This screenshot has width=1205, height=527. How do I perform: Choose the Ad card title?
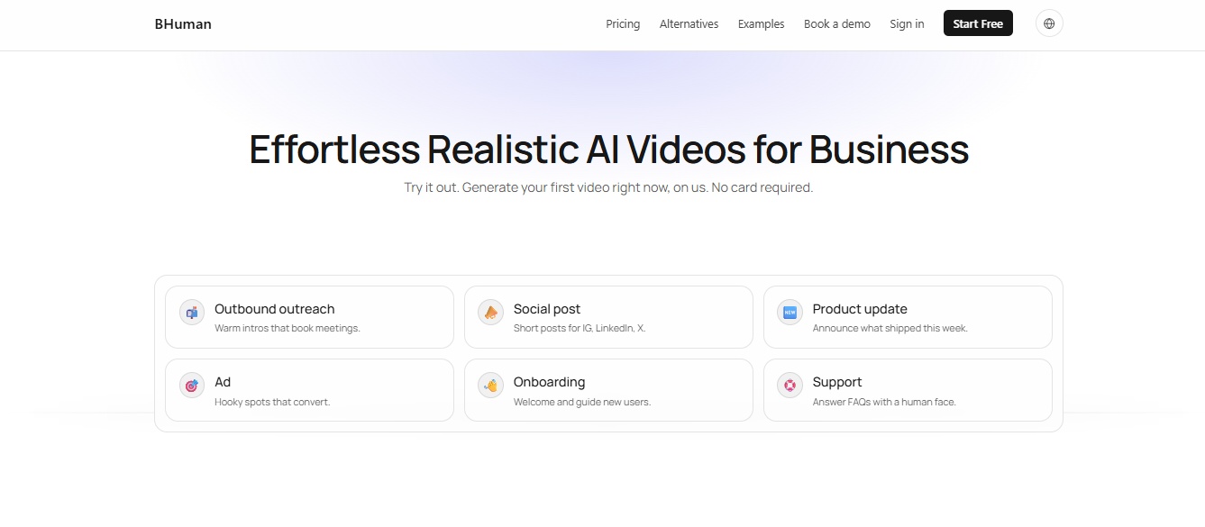pos(223,382)
